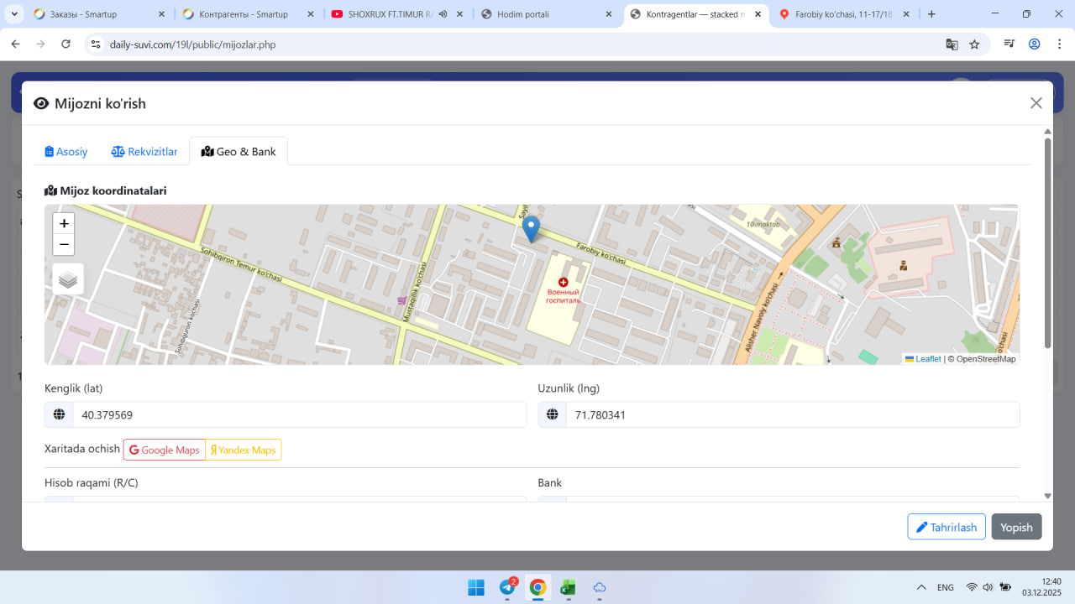The width and height of the screenshot is (1075, 604).
Task: Open the site information icon in address bar
Action: tap(96, 44)
